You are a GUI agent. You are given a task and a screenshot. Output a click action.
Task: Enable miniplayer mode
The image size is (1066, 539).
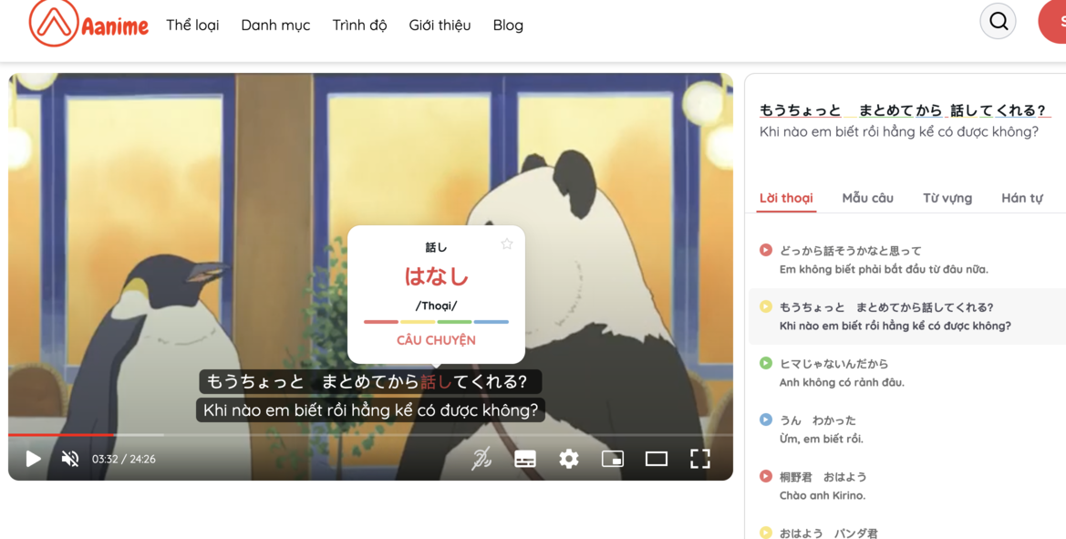pos(613,459)
